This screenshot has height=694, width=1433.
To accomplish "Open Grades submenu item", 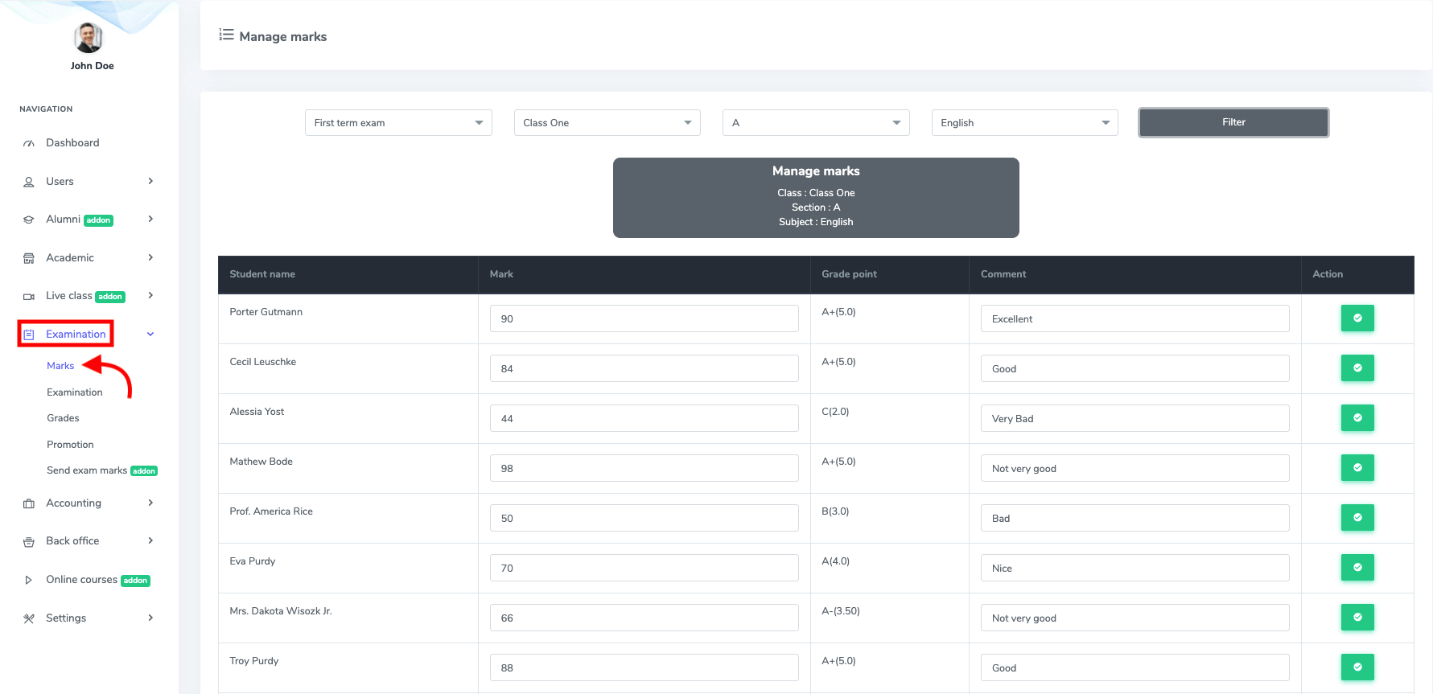I will [63, 418].
